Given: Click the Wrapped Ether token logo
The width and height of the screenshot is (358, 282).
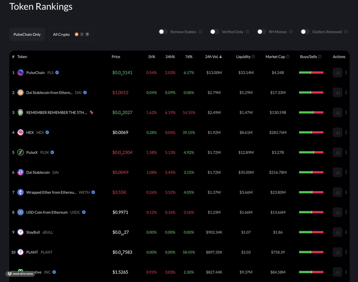Looking at the screenshot, I should (x=20, y=192).
